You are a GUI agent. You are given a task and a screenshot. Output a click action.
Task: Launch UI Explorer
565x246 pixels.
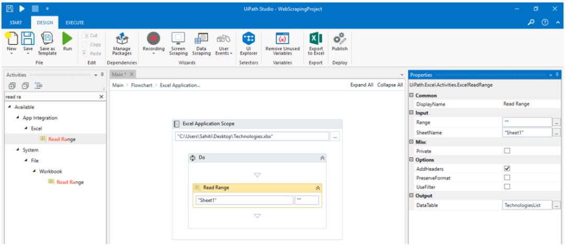248,43
